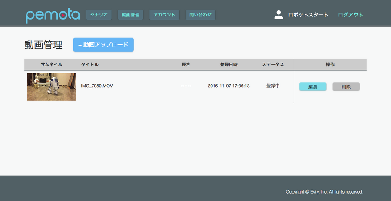Click the 登録中 status text

[x=273, y=86]
